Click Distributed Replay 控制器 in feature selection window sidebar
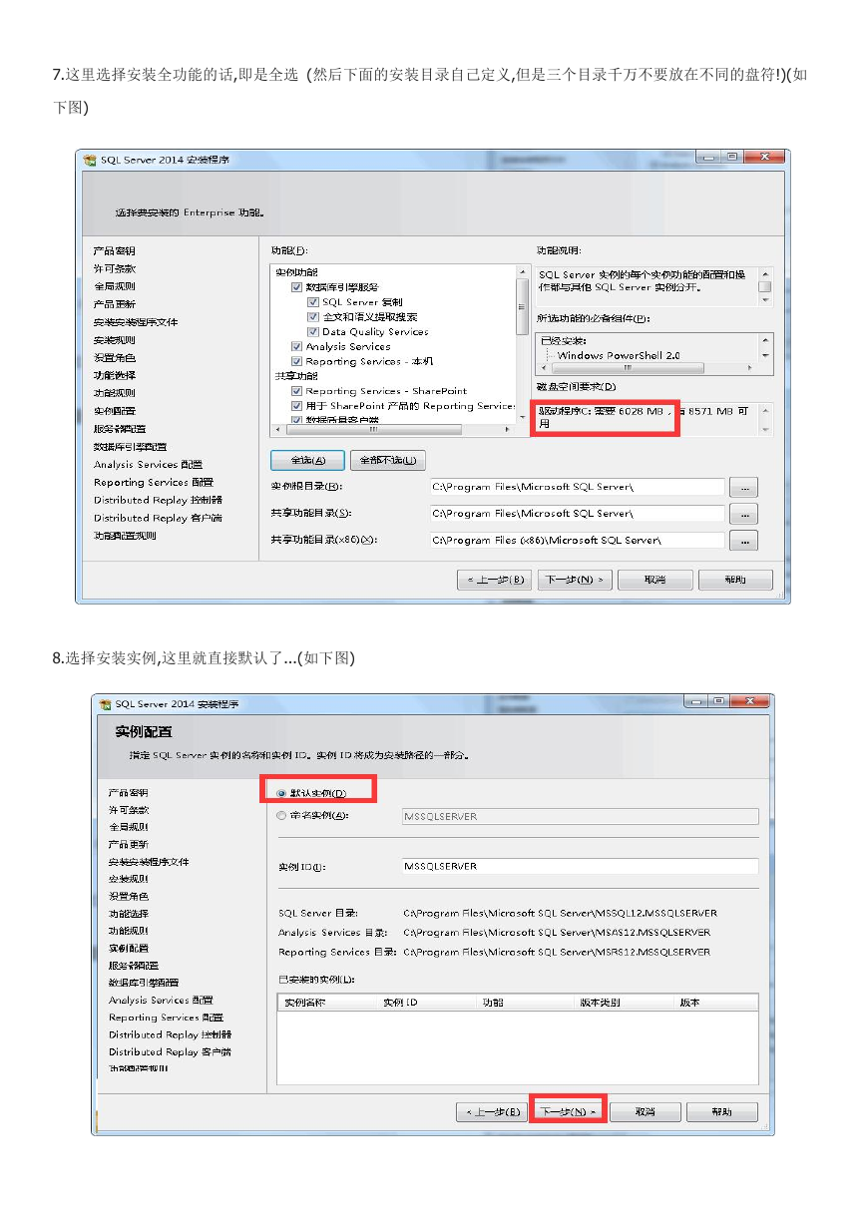 tap(158, 500)
